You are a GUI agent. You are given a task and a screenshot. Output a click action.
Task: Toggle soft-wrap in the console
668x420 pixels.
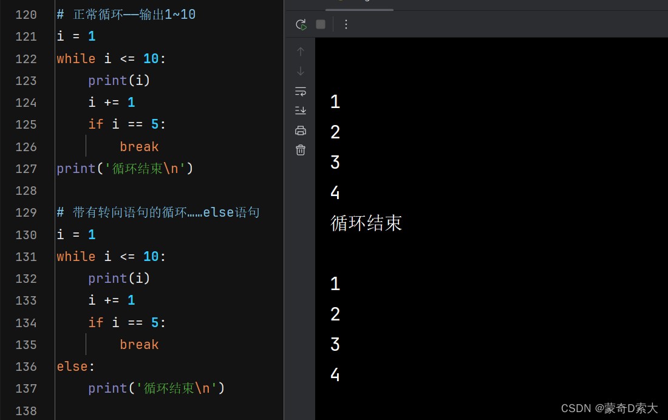click(301, 91)
